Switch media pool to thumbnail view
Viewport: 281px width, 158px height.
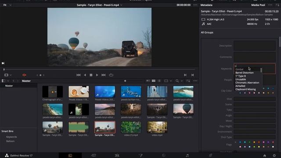[x=154, y=81]
